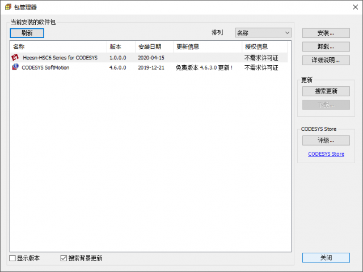
Task: Select the CODESYS SoftMotion row update info
Action: tap(204, 67)
